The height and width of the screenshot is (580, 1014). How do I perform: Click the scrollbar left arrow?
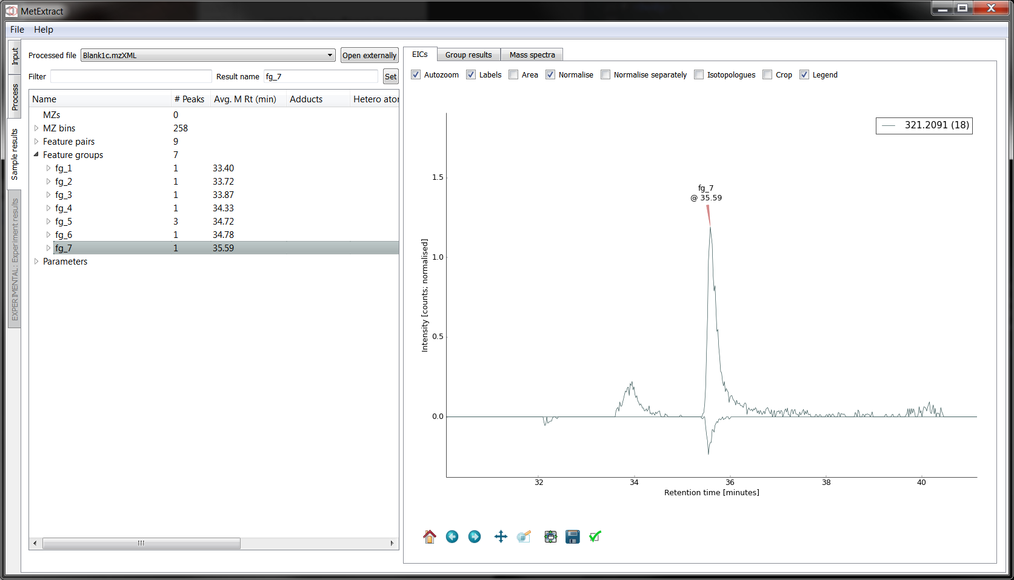tap(35, 543)
